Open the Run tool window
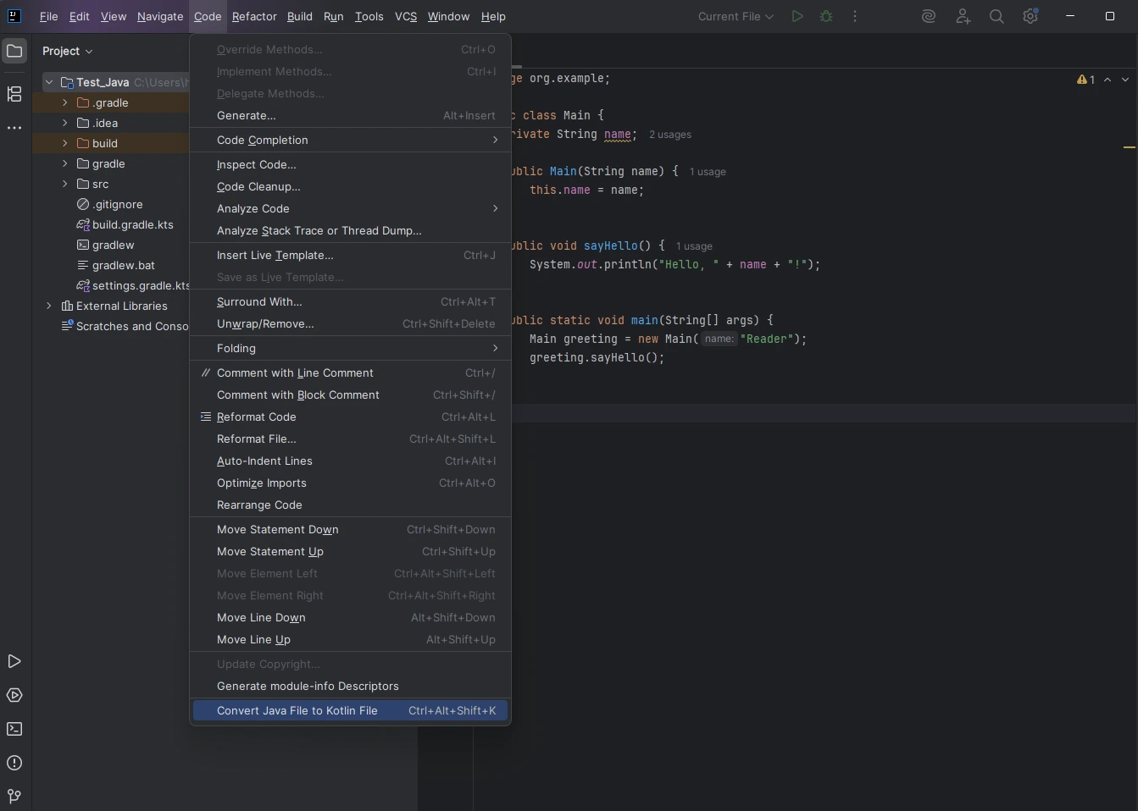The height and width of the screenshot is (811, 1138). click(x=14, y=661)
